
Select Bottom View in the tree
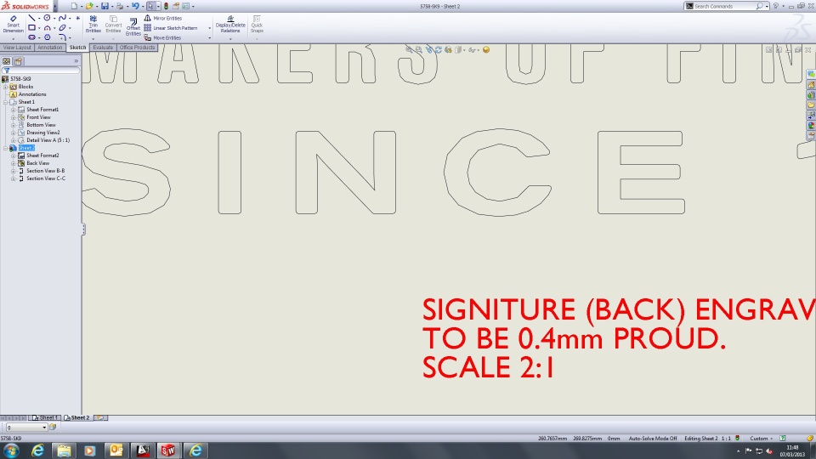coord(41,125)
